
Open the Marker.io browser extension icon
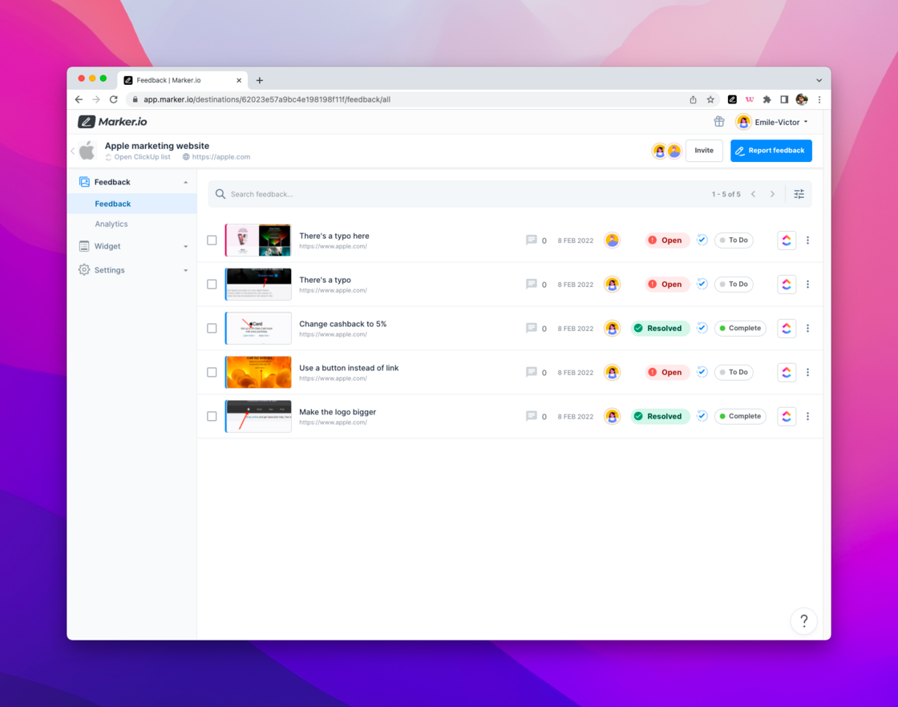point(732,99)
